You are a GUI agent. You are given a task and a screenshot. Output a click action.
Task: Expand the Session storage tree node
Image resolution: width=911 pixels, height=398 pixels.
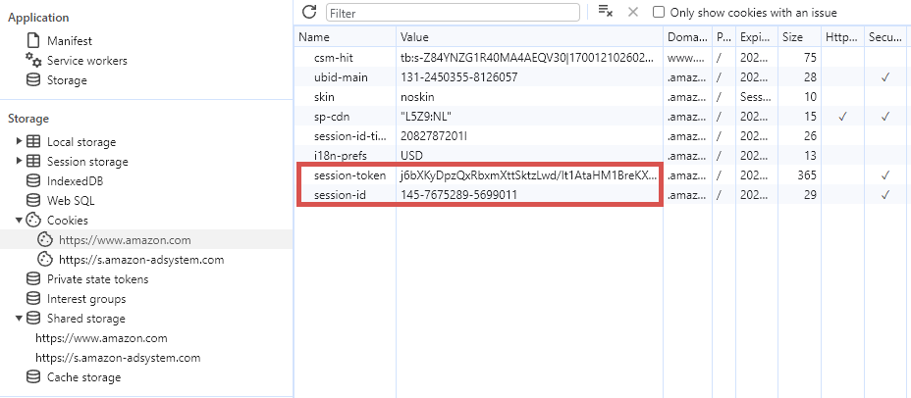click(19, 162)
